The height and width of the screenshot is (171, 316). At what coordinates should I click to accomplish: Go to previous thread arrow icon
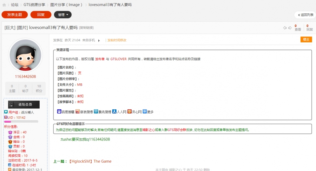(285, 28)
